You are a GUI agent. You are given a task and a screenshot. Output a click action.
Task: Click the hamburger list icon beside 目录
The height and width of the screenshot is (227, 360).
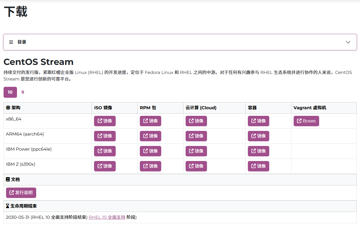11,42
